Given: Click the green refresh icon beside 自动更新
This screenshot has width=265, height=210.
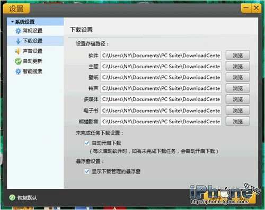Looking at the screenshot, I should pos(18,61).
